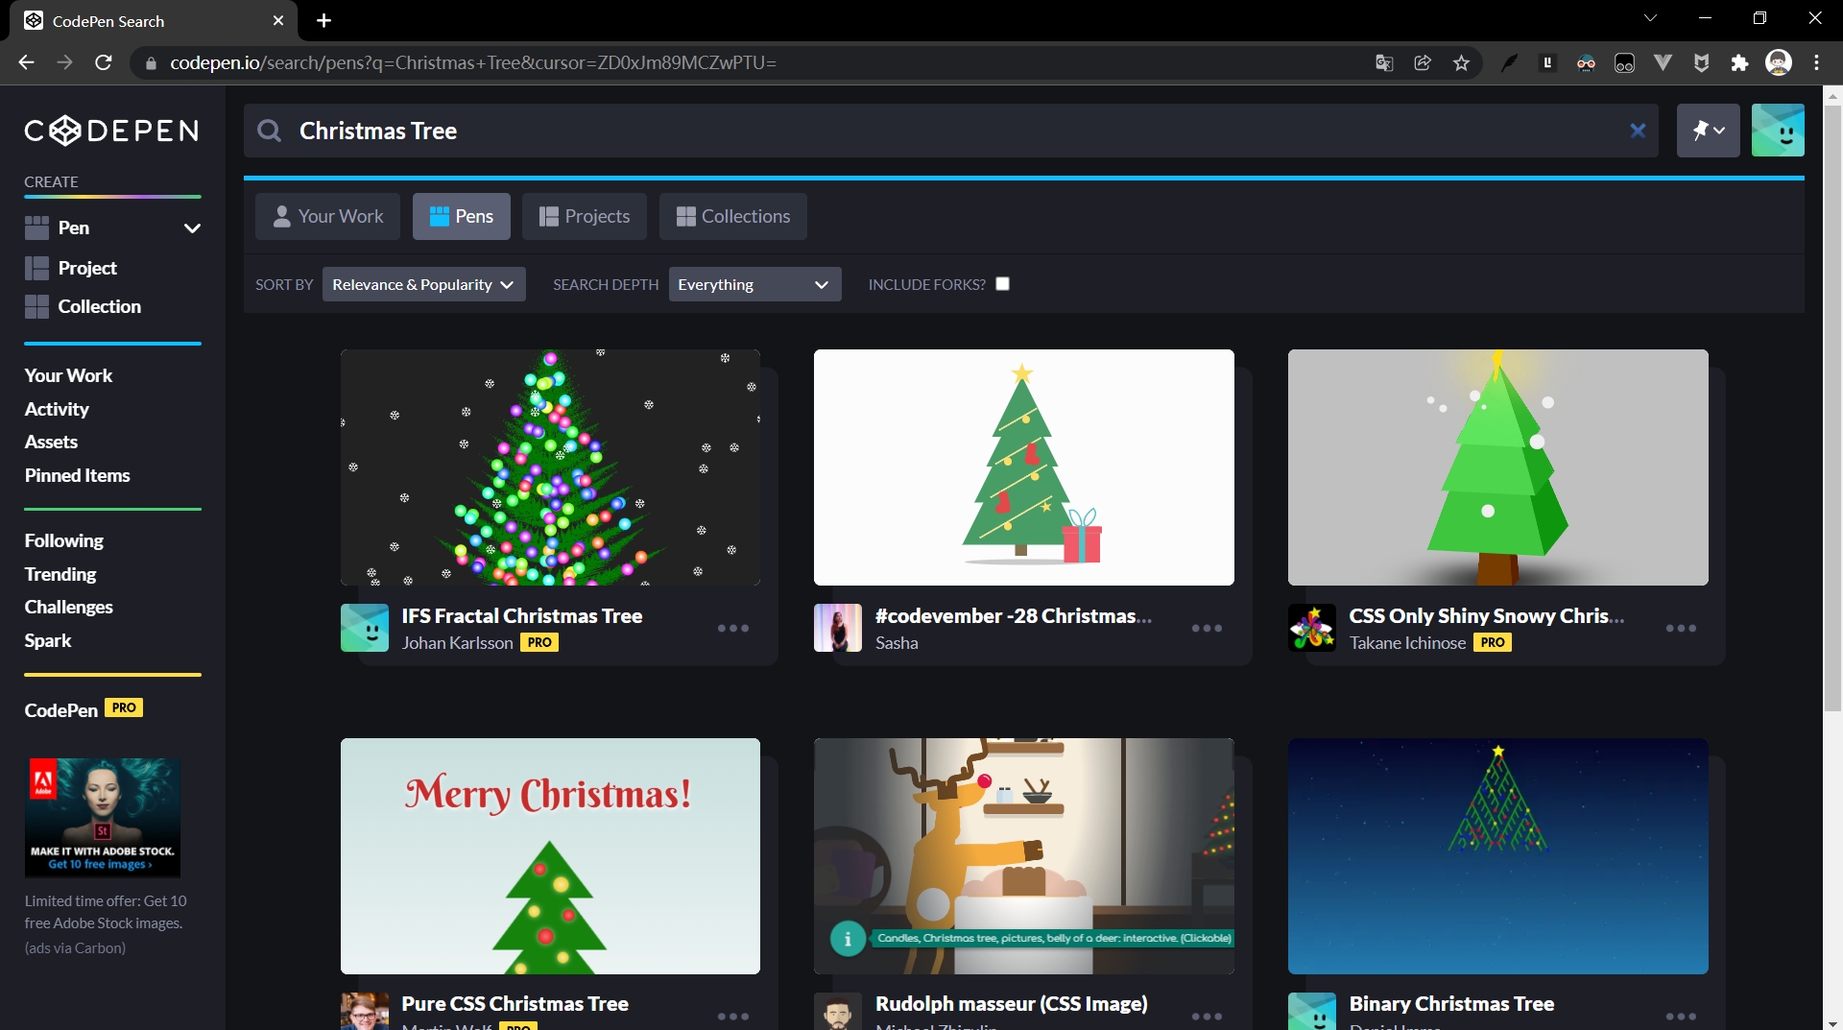Viewport: 1843px width, 1030px height.
Task: Open the pinned items pin dropdown
Action: click(1708, 131)
